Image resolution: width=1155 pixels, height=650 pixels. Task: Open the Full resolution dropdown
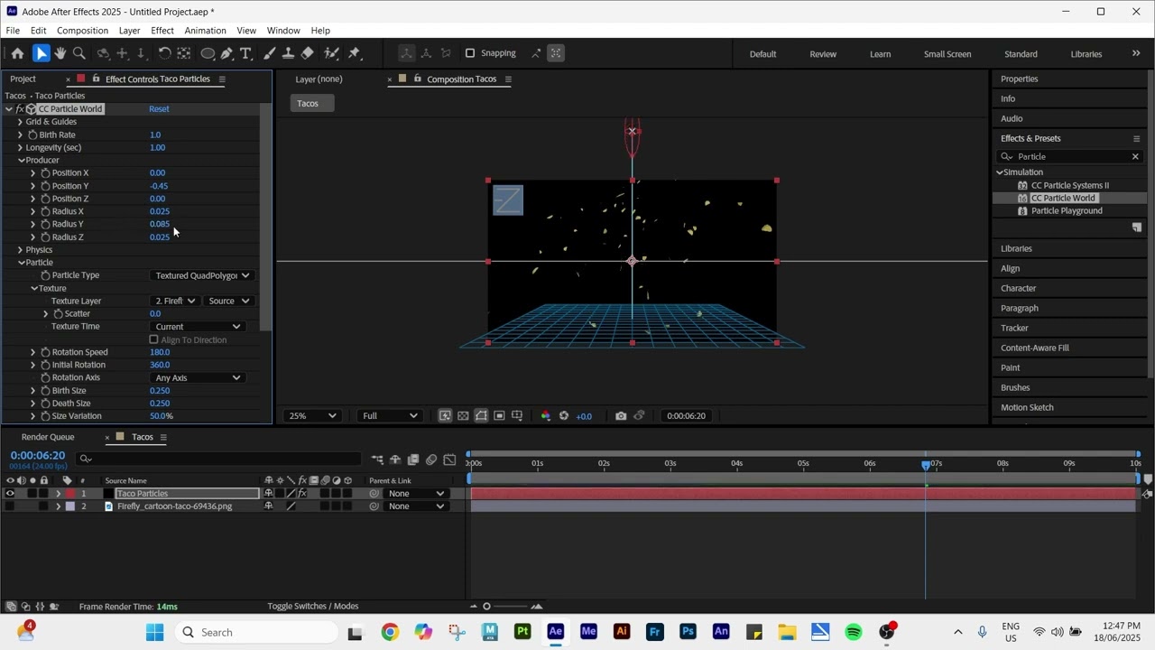[389, 415]
